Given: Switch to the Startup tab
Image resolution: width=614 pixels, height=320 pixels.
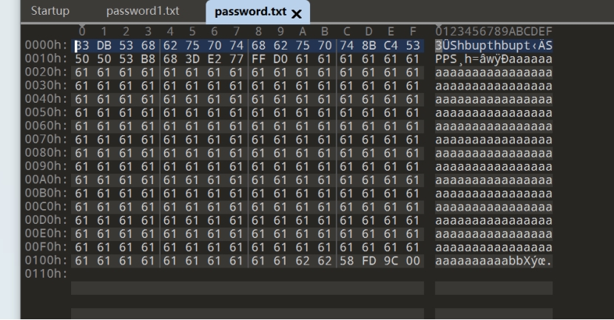Looking at the screenshot, I should [51, 12].
